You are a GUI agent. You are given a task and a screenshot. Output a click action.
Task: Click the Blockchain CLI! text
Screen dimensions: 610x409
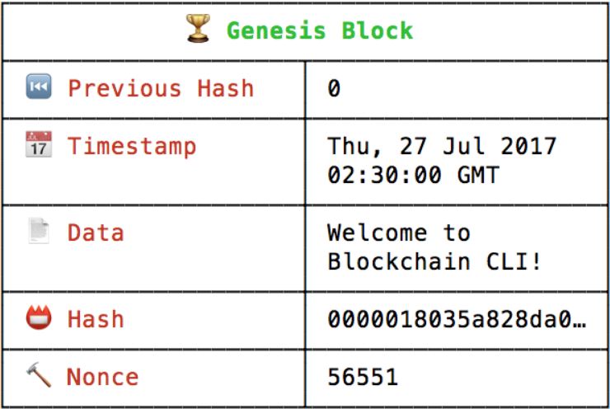tap(434, 261)
